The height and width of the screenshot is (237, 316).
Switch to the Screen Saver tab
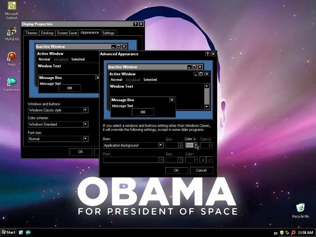pos(67,33)
